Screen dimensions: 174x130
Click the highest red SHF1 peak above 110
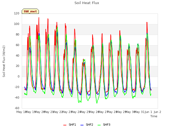pos(39,18)
